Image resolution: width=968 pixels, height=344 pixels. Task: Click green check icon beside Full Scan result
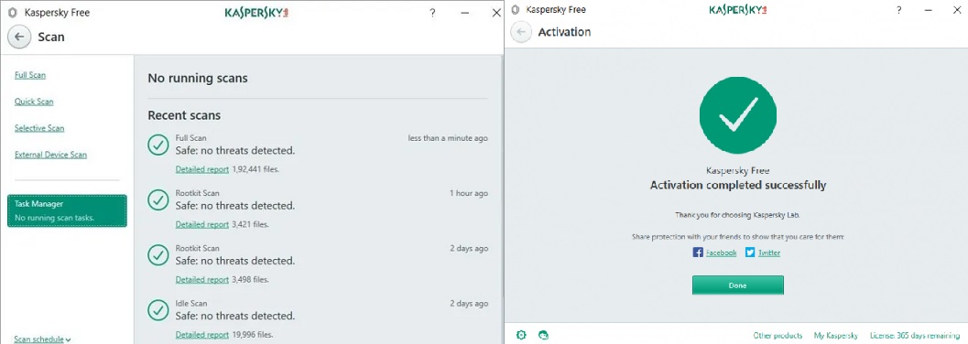158,145
